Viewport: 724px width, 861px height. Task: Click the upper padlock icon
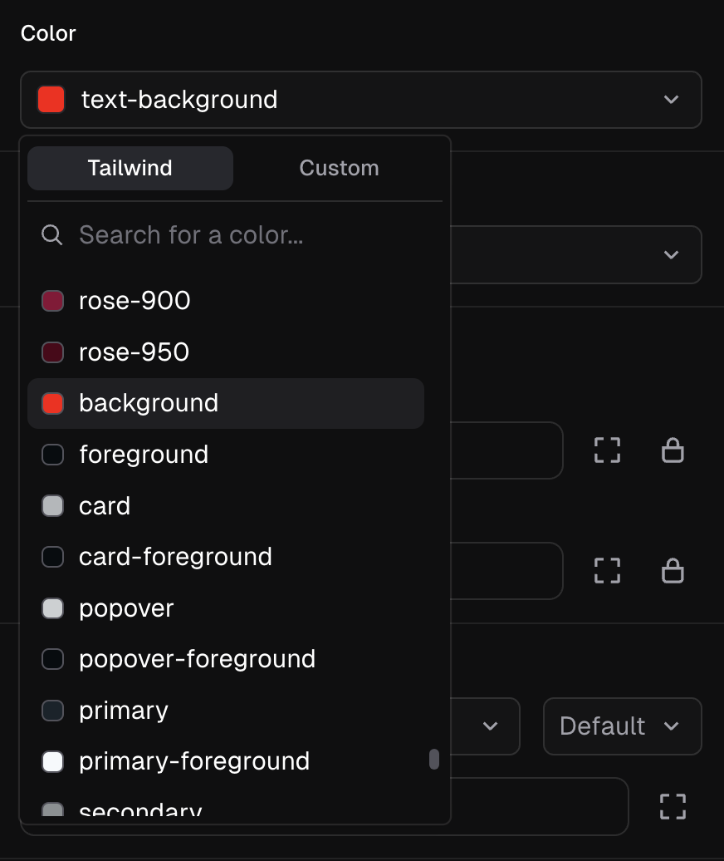[673, 450]
